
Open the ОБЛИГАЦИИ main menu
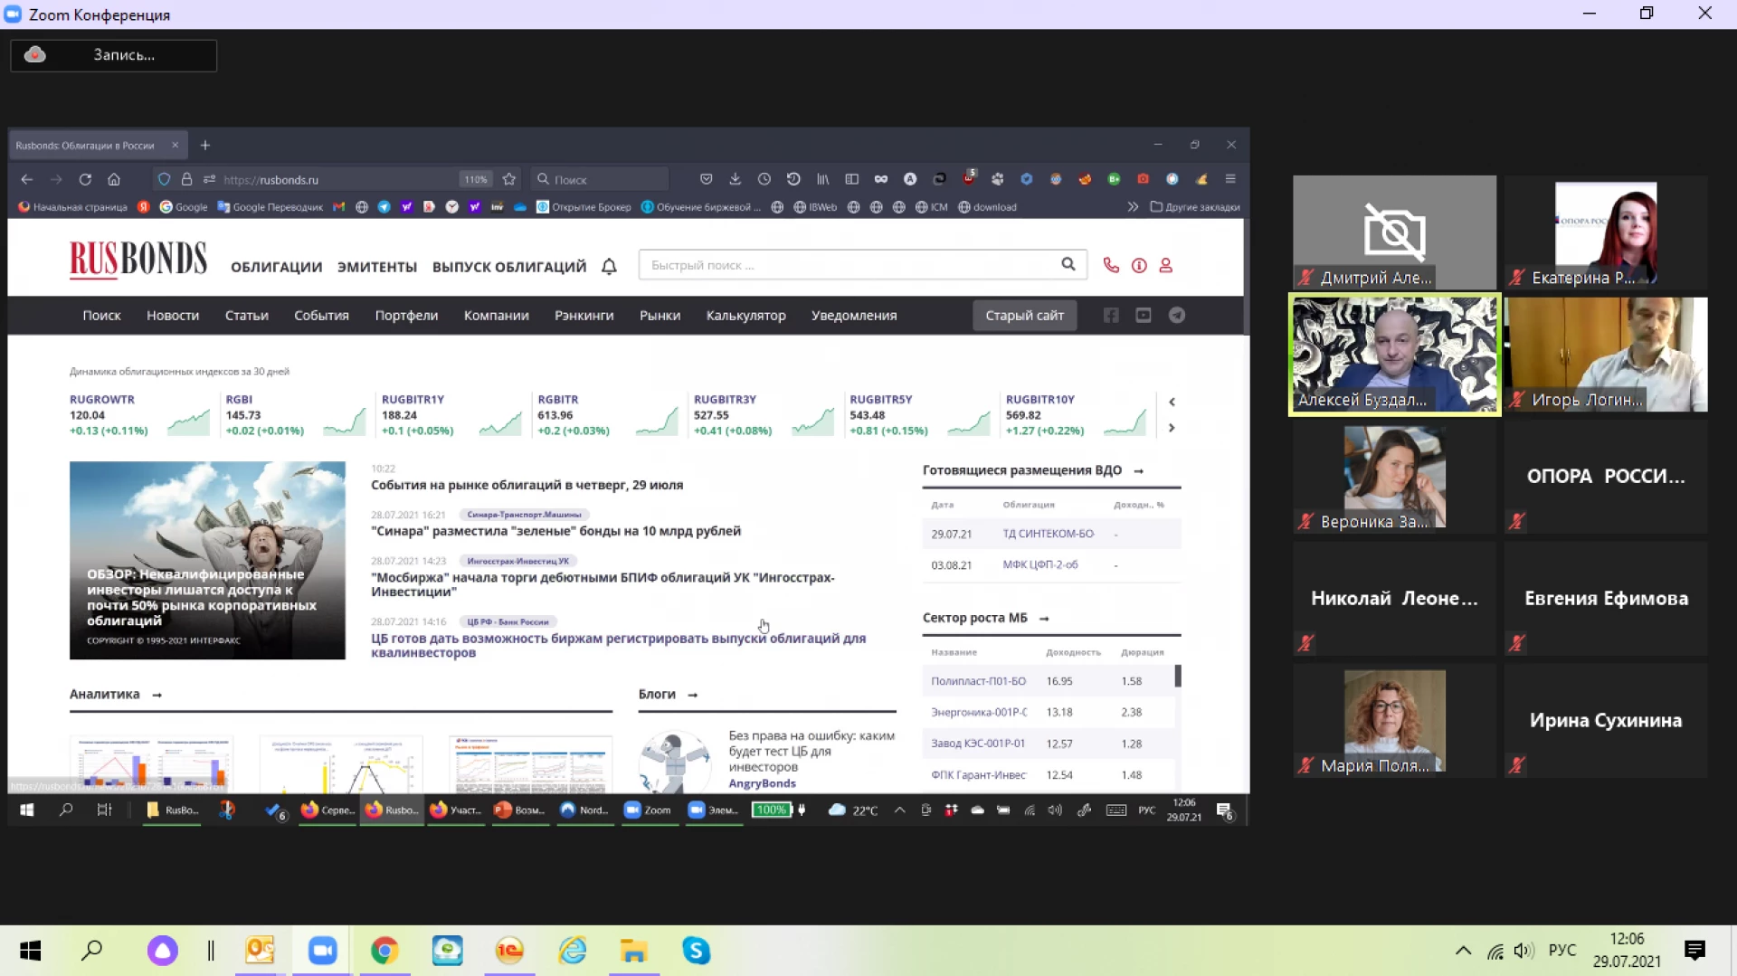coord(276,267)
